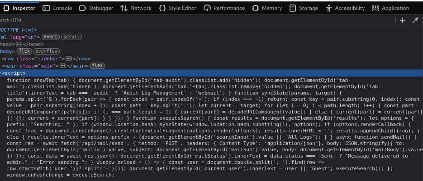Click the scroll badge on html

coord(71,37)
